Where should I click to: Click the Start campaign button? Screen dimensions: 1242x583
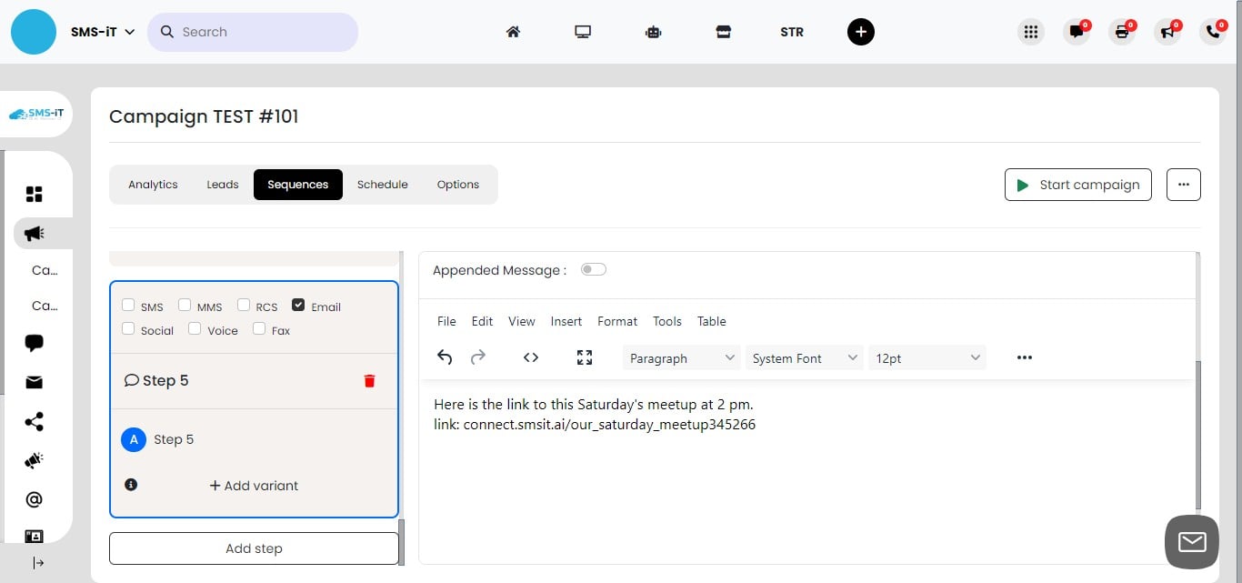tap(1078, 185)
